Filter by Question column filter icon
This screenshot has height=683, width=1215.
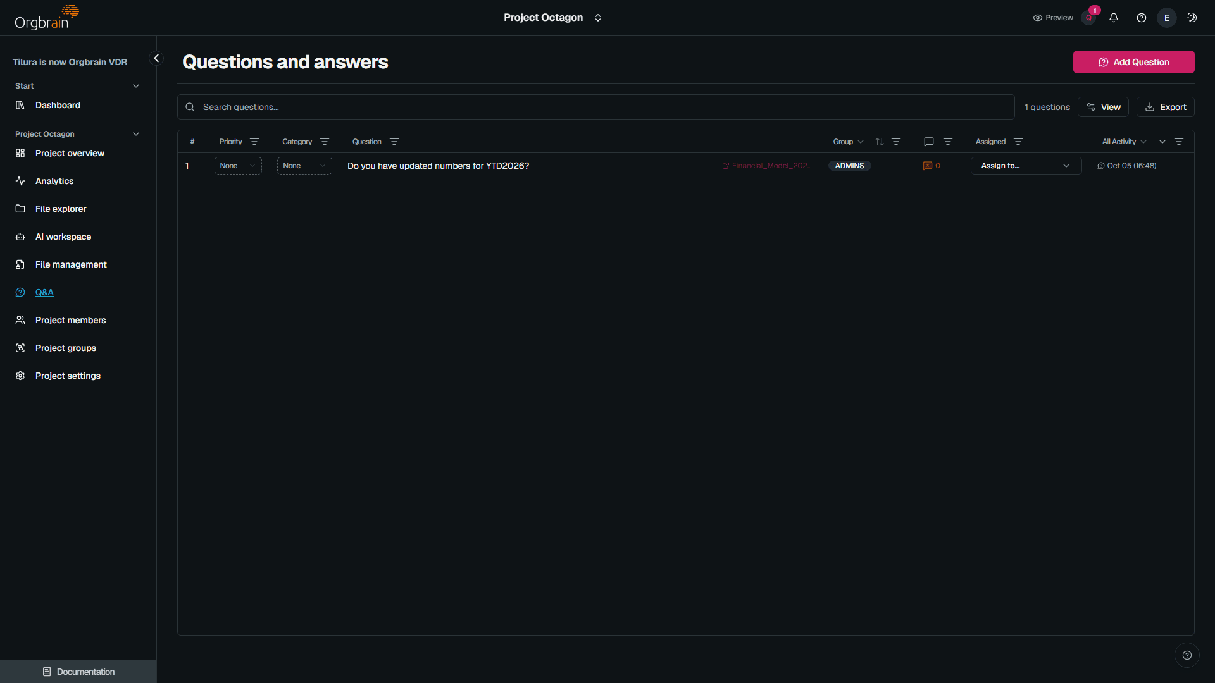pyautogui.click(x=394, y=142)
